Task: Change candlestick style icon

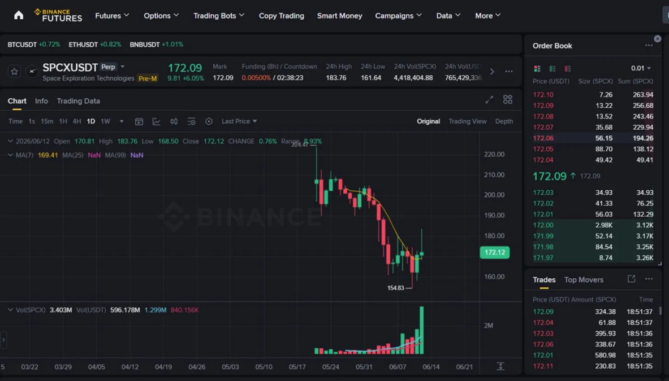Action: 174,121
